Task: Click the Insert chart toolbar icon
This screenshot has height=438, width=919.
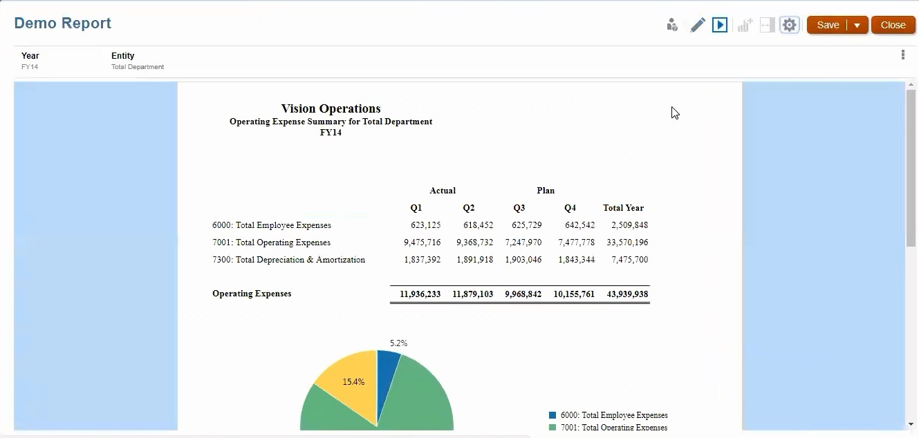Action: click(744, 24)
